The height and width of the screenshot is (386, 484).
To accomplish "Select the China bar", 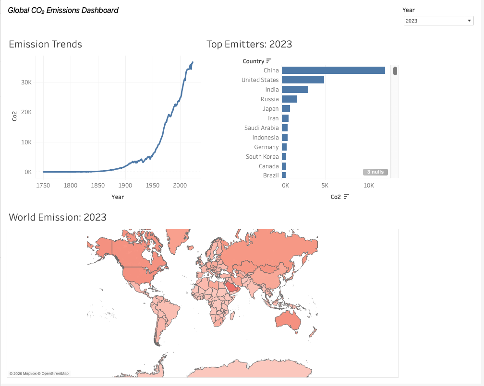I will coord(333,70).
